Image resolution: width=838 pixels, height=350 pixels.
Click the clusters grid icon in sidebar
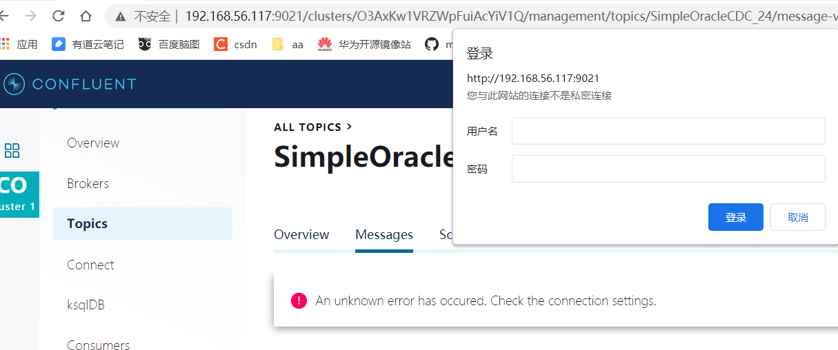click(x=12, y=150)
